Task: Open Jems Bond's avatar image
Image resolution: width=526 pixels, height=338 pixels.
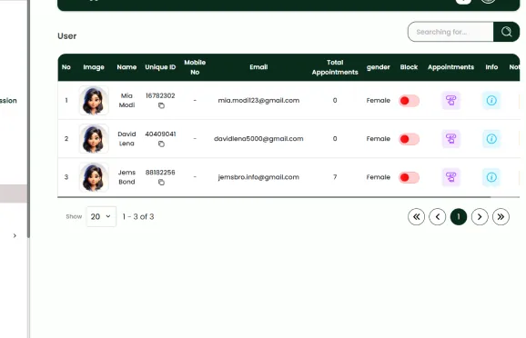Action: (x=94, y=177)
